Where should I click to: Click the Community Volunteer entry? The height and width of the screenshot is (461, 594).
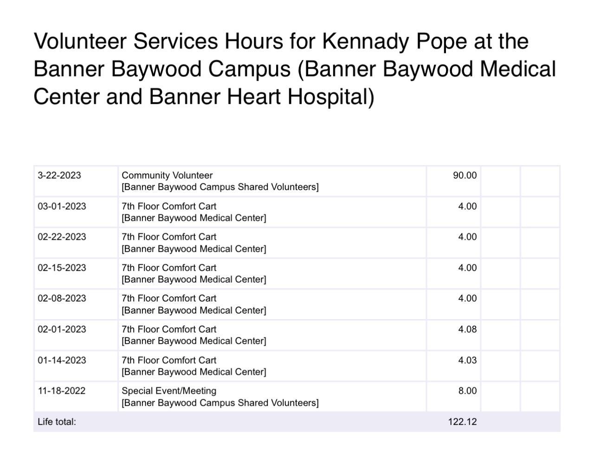pyautogui.click(x=167, y=175)
